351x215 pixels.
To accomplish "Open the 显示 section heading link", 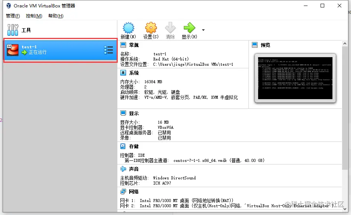I will tap(134, 113).
